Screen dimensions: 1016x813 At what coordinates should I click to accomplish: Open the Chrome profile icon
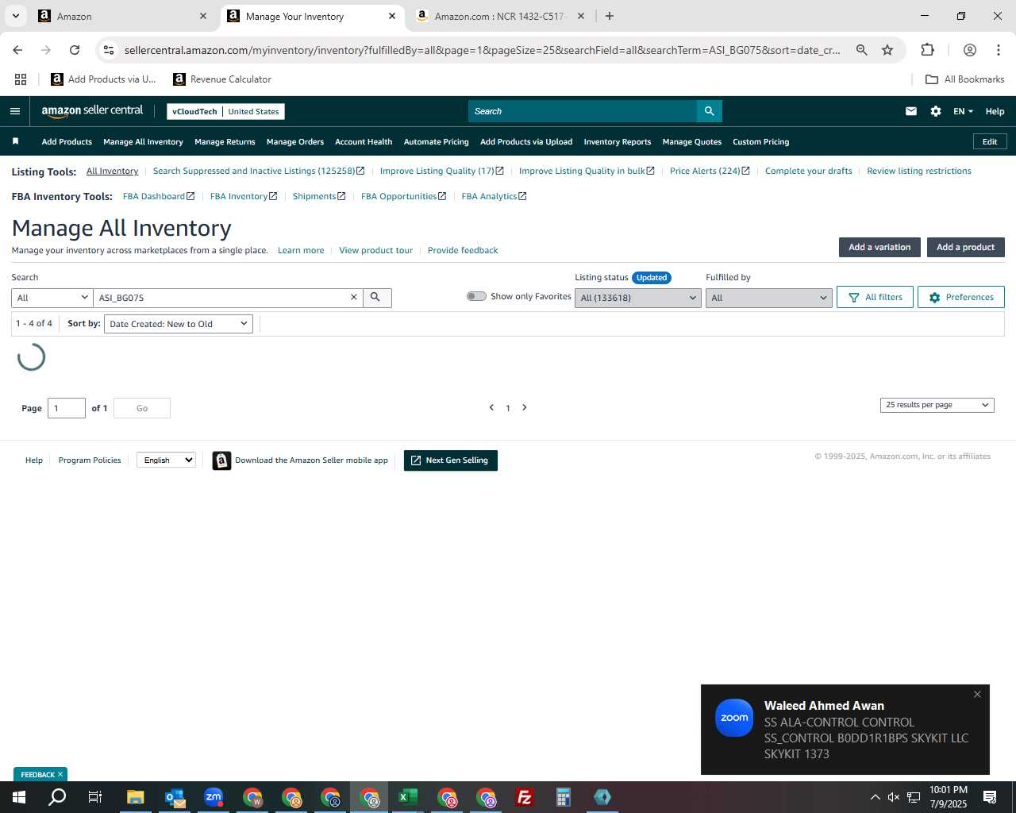970,50
